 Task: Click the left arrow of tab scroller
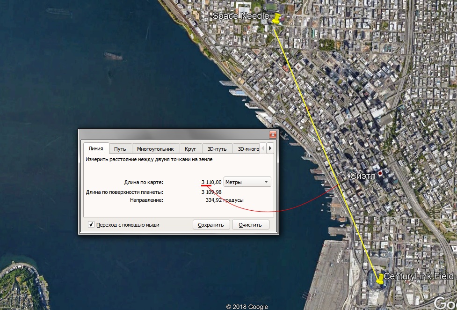click(x=262, y=148)
